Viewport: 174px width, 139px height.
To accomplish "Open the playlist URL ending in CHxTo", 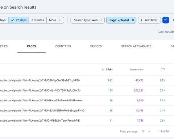I will (40, 90).
